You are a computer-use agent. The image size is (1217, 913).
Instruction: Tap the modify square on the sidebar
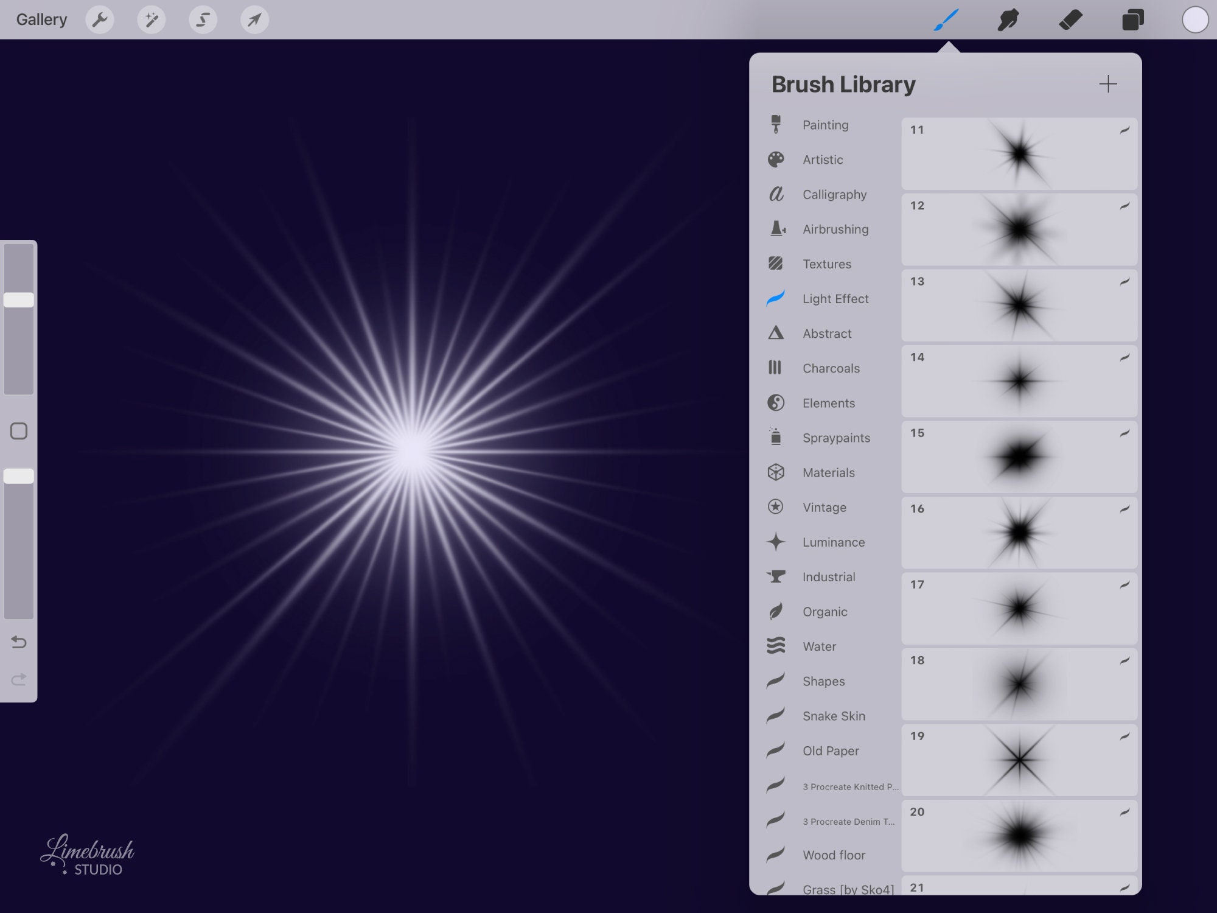pos(19,430)
